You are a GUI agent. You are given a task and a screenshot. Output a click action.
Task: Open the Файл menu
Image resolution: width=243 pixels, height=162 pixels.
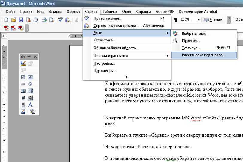10,12
